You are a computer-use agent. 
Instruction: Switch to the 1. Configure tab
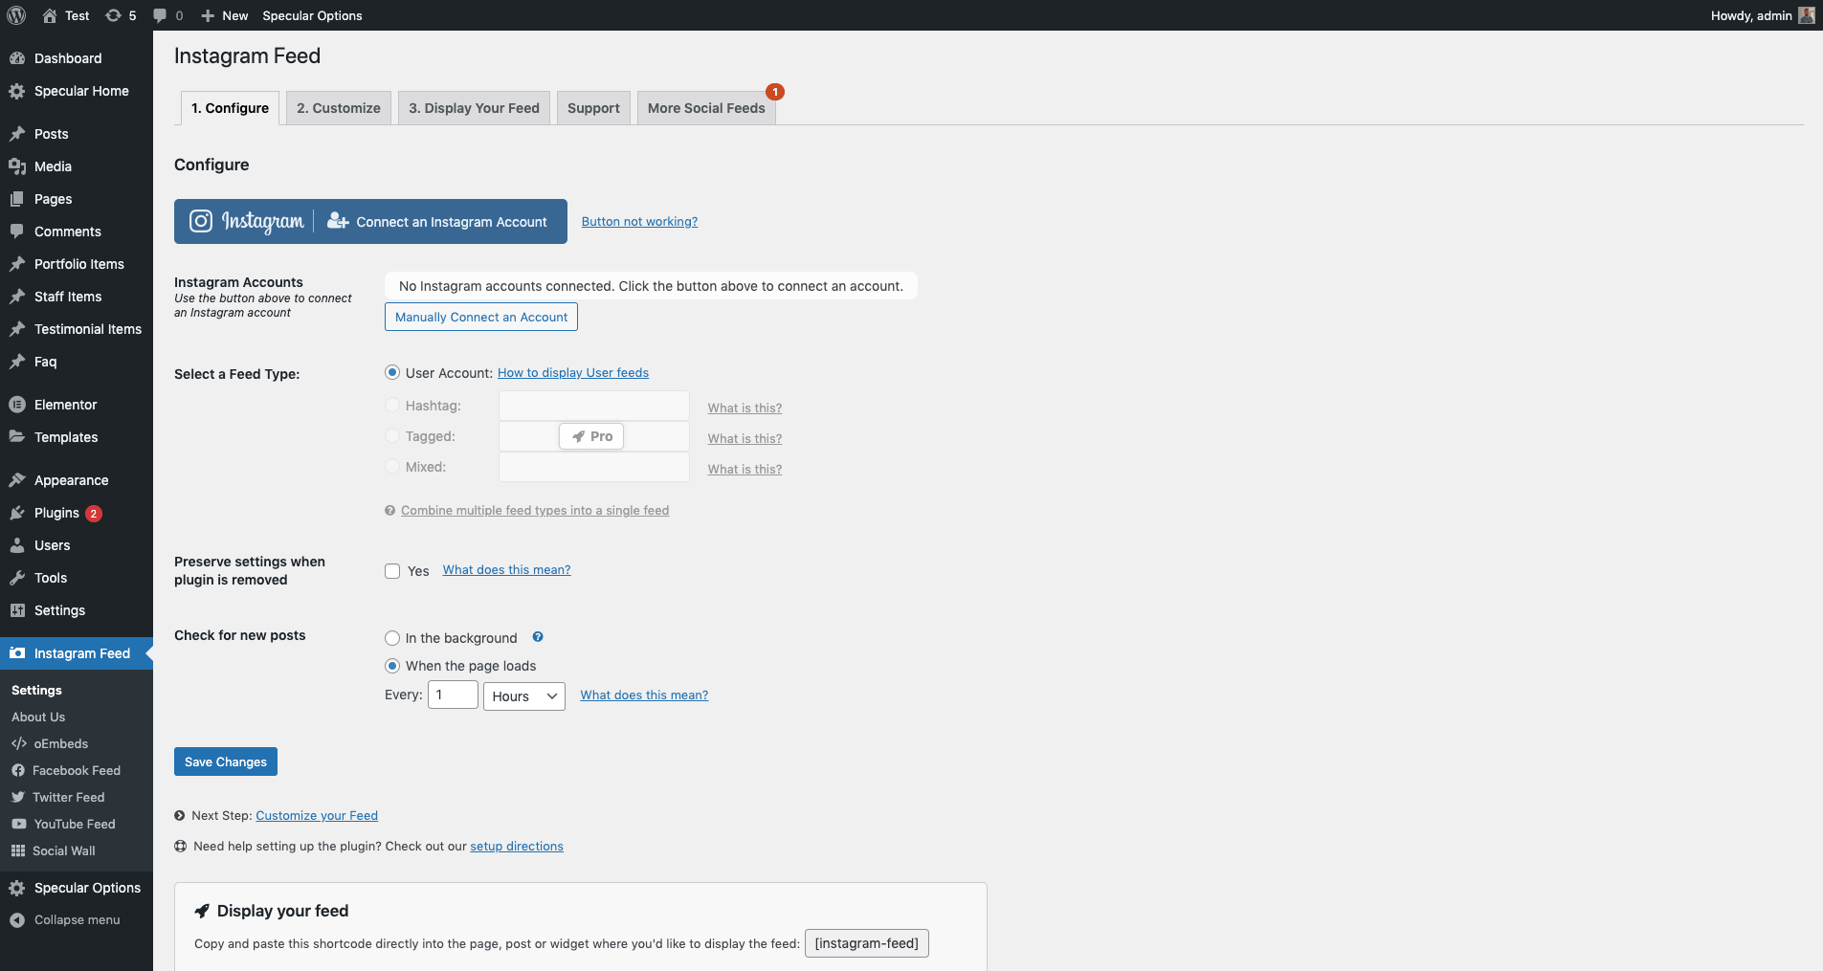[x=230, y=108]
